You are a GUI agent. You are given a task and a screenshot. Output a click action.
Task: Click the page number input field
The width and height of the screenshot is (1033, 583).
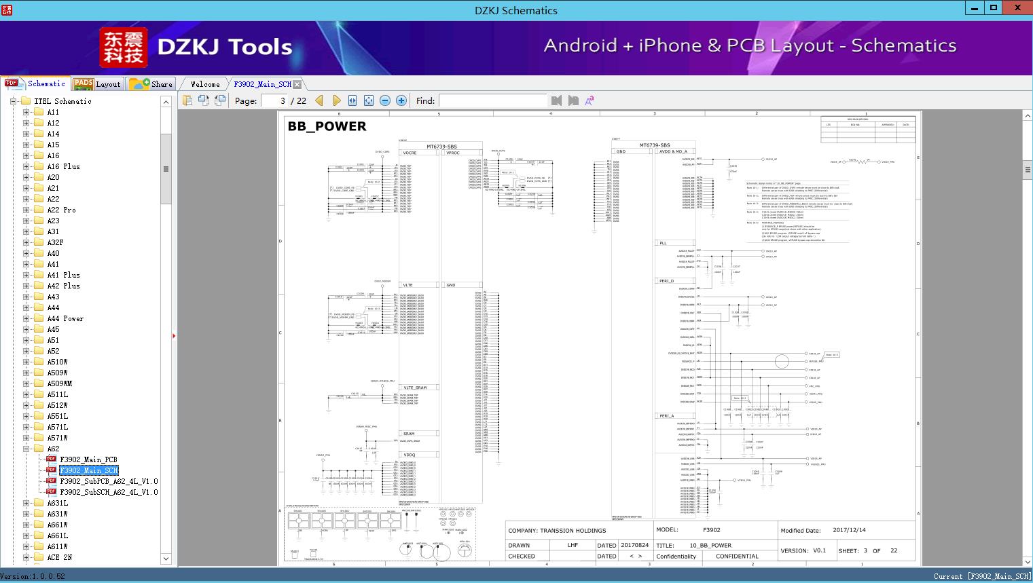274,100
